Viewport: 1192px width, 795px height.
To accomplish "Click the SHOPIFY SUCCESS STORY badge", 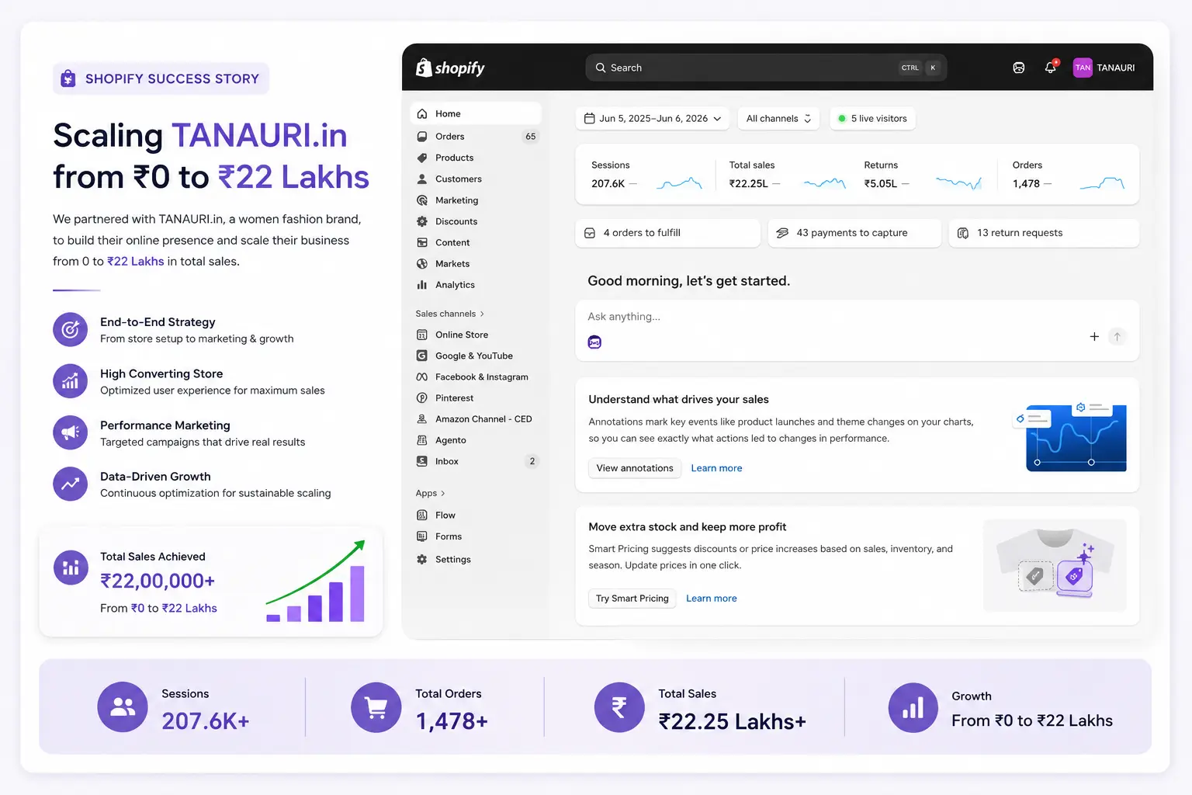I will click(161, 78).
